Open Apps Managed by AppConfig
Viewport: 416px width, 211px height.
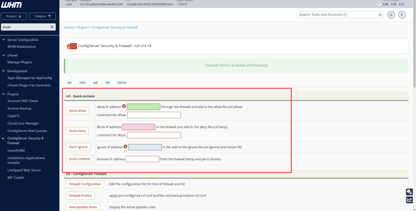tap(30, 78)
